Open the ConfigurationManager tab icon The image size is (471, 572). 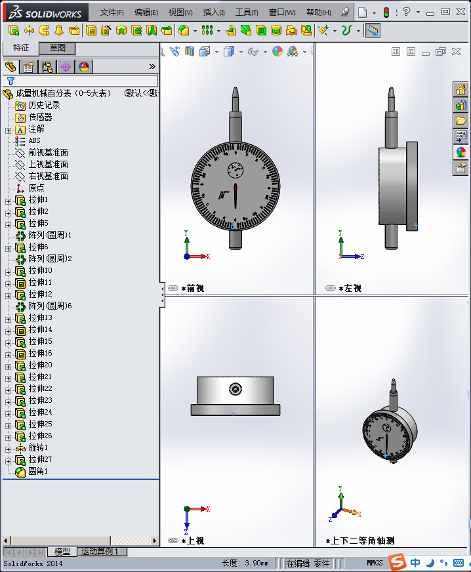tap(47, 67)
